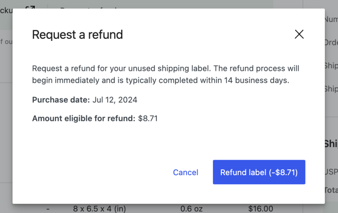338x213 pixels.
Task: Close the Request a refund dialog
Action: pyautogui.click(x=299, y=34)
